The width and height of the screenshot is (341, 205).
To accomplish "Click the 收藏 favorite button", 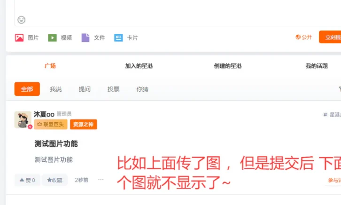I will tap(54, 180).
